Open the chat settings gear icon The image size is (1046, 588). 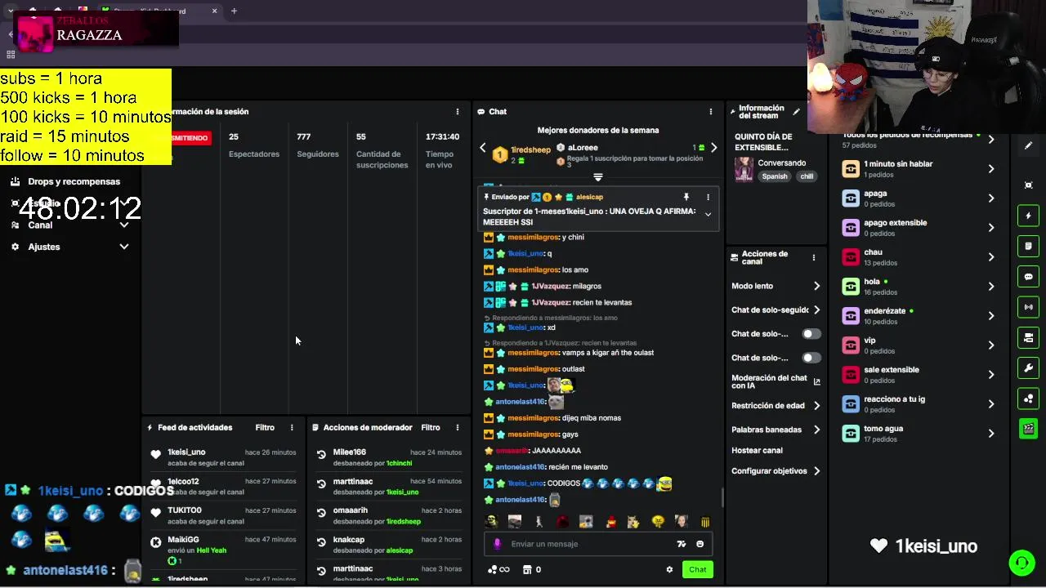(669, 570)
